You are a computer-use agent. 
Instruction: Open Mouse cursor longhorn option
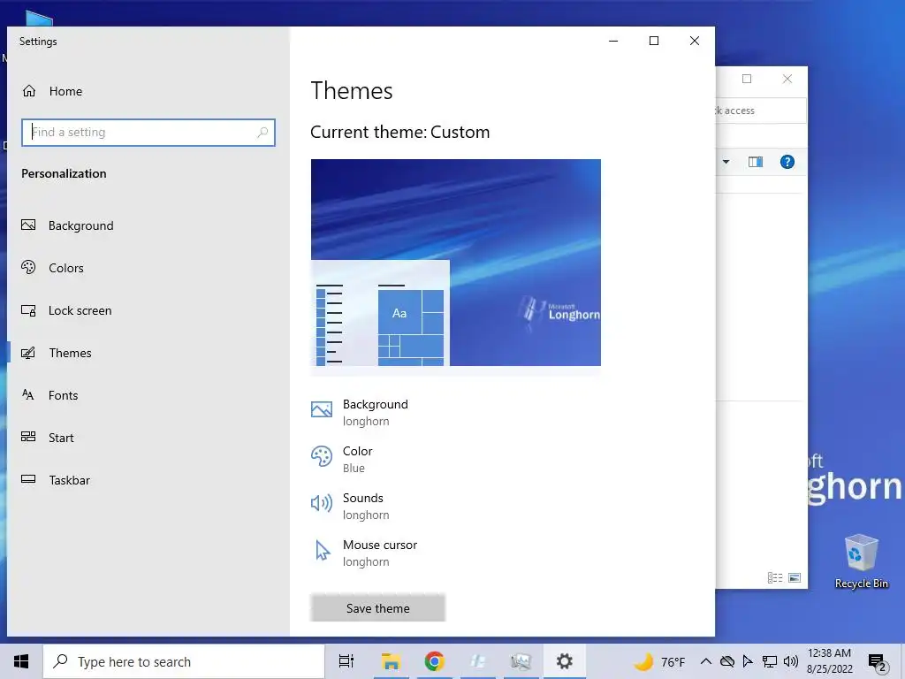(364, 553)
